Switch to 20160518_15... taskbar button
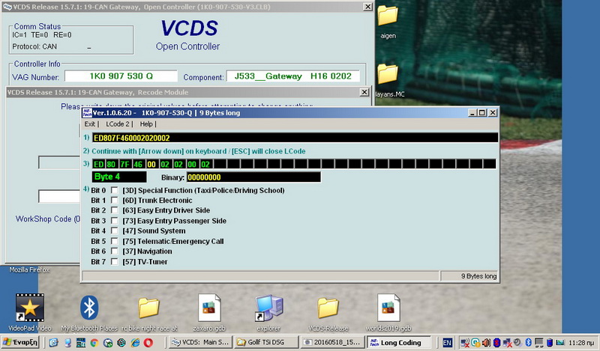 click(x=331, y=342)
